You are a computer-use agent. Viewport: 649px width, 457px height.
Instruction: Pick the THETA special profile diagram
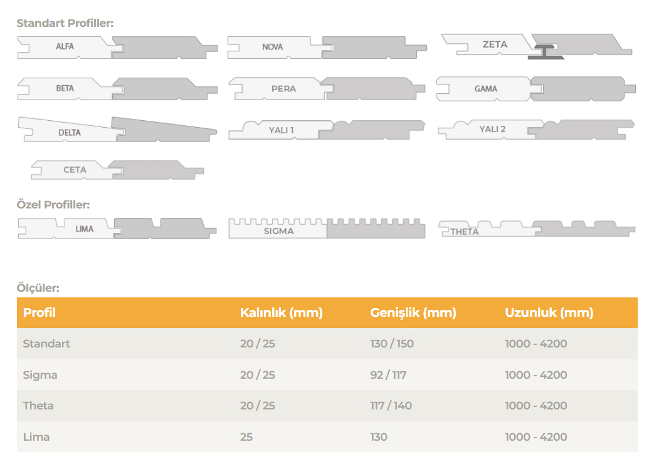(x=537, y=228)
